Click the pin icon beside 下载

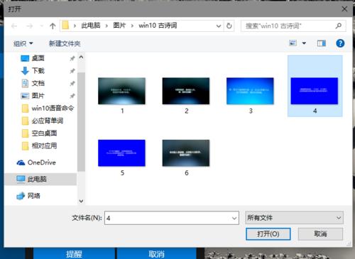point(72,71)
